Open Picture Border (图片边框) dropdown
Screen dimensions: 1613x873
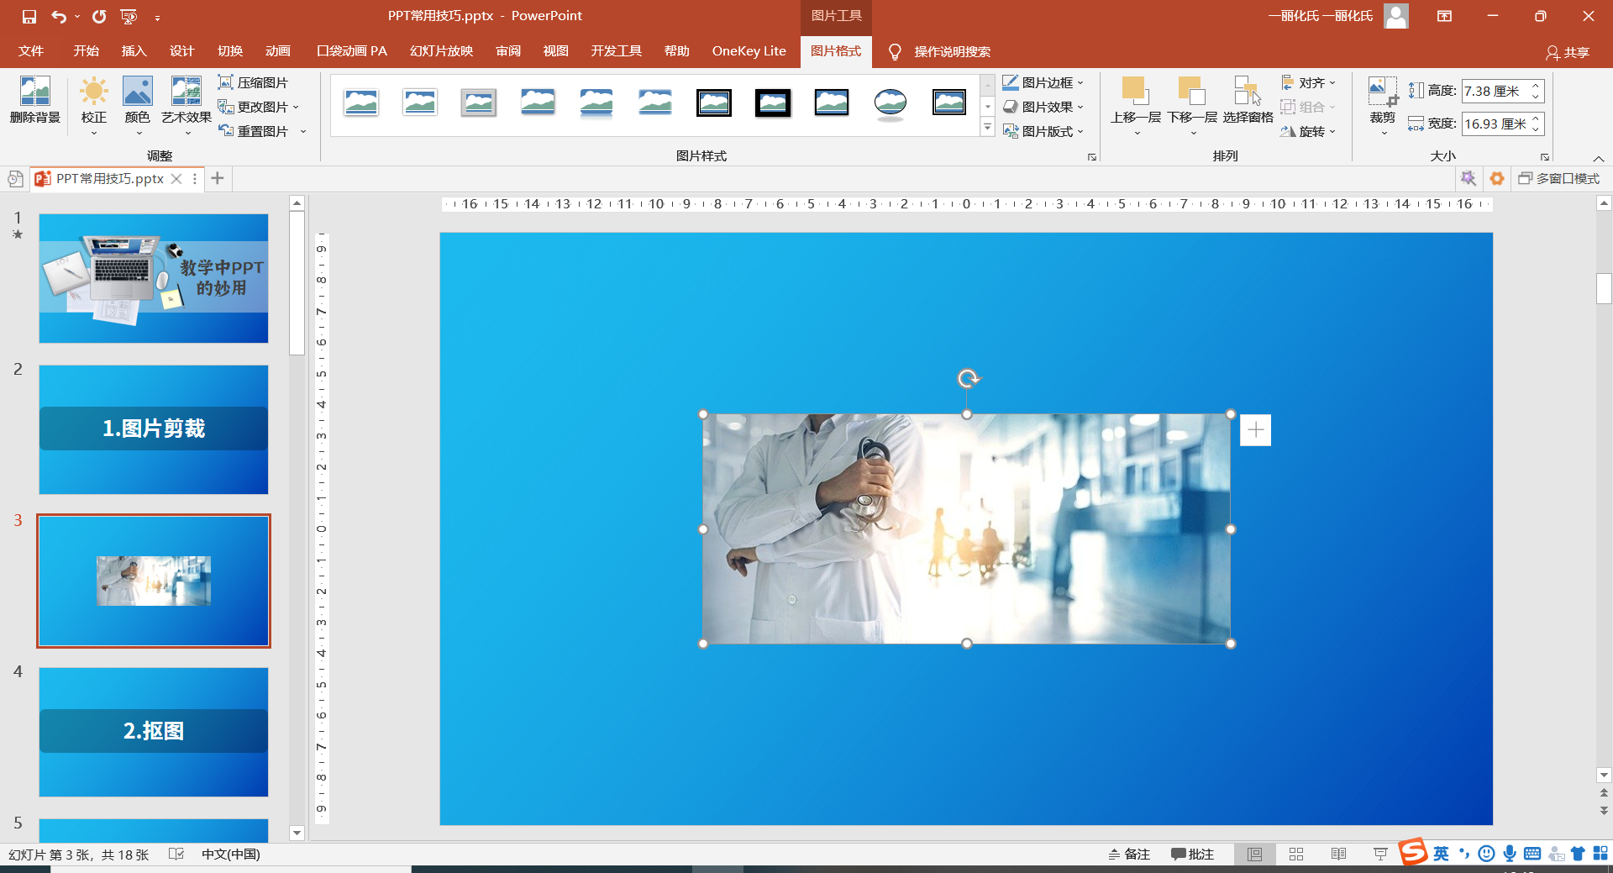pyautogui.click(x=1043, y=82)
